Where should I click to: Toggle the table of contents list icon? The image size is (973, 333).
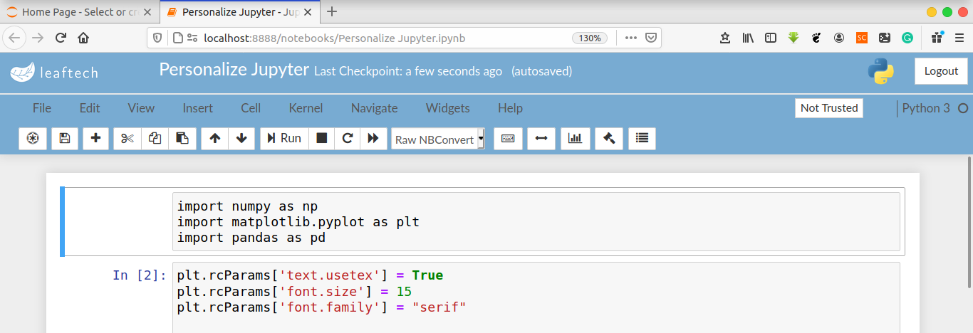click(x=642, y=139)
